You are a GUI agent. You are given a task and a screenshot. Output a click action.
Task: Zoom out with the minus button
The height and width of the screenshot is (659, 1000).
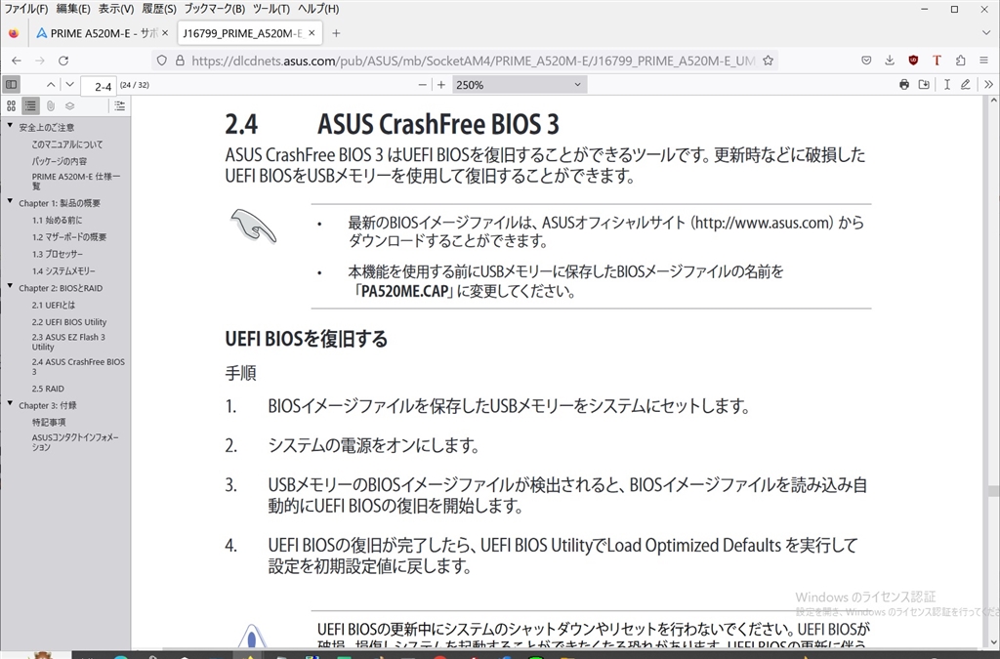[x=422, y=84]
